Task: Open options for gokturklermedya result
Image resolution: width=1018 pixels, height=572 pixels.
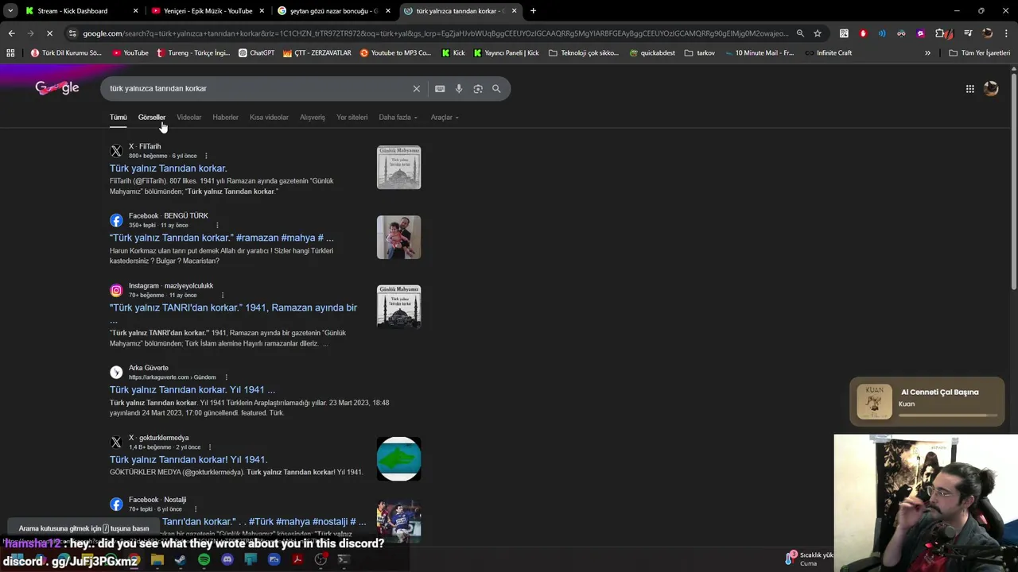Action: [x=210, y=447]
